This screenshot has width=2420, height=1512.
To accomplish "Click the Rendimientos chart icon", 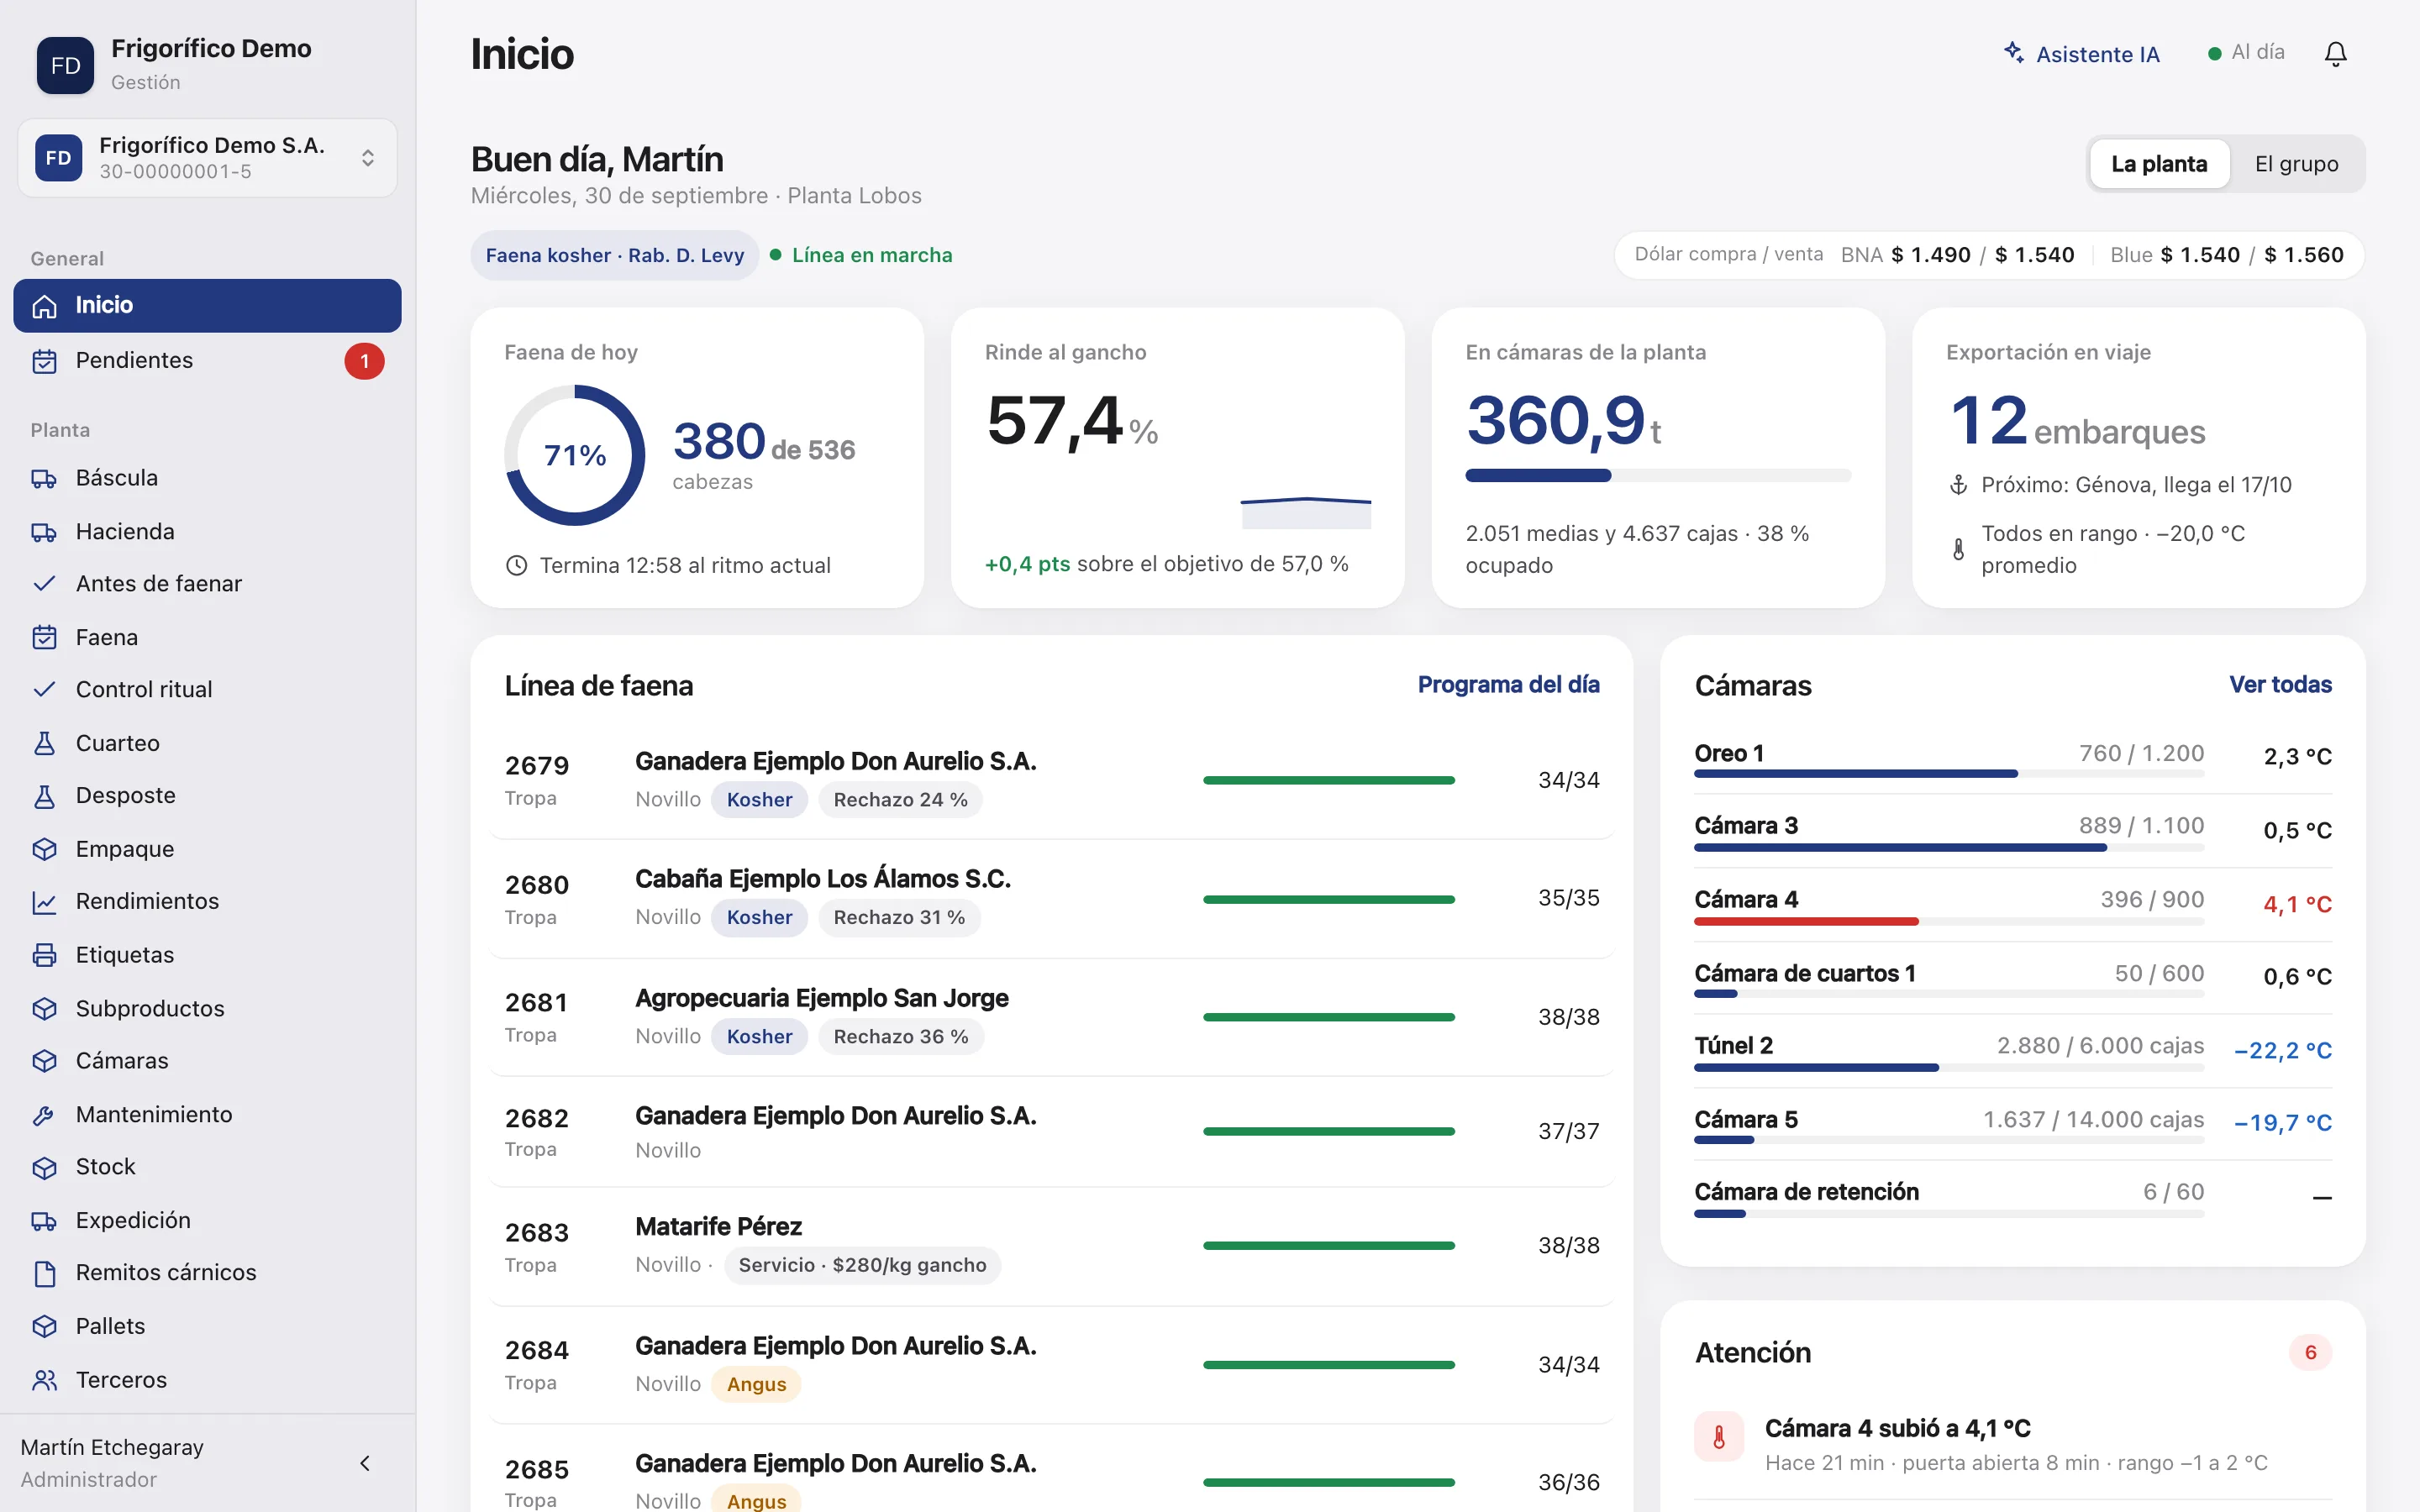I will pos(44,902).
